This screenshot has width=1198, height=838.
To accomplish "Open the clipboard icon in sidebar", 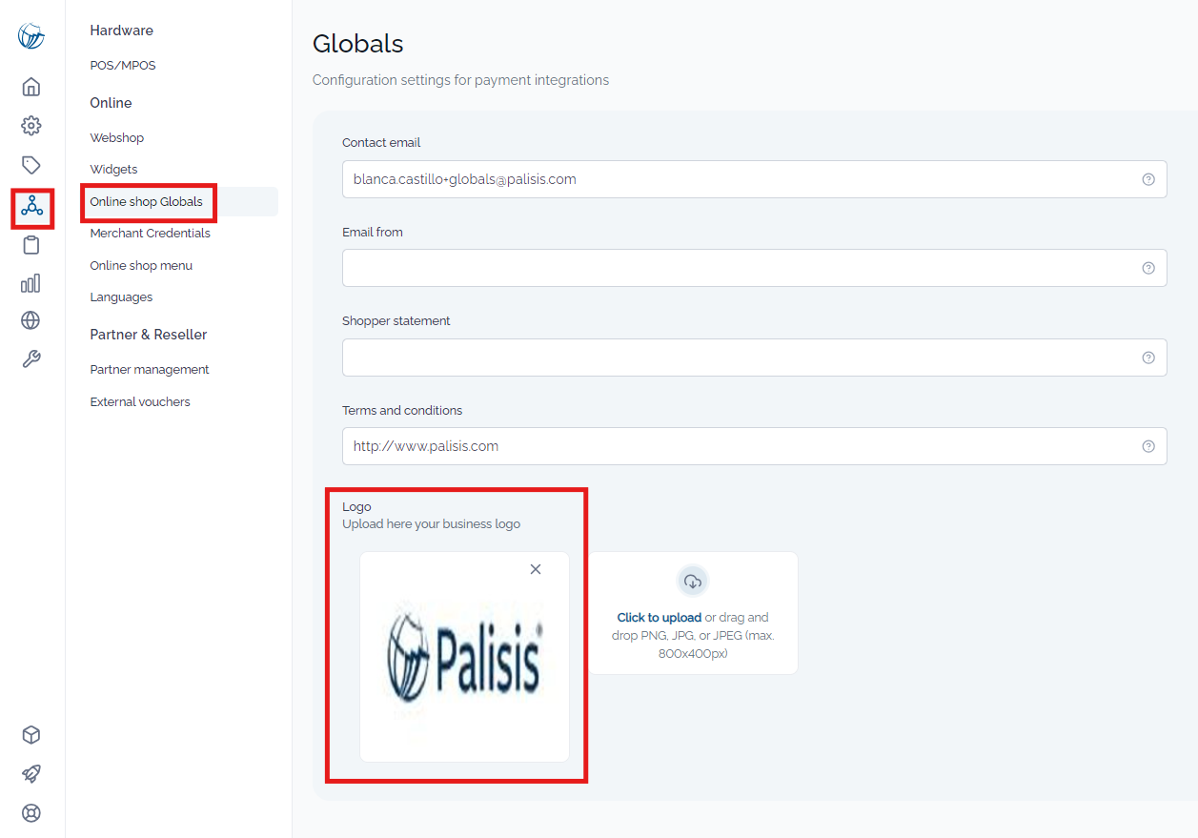I will pos(31,245).
